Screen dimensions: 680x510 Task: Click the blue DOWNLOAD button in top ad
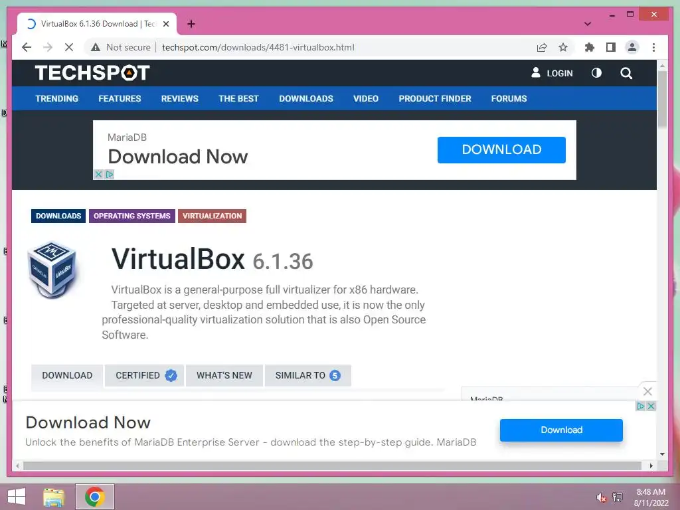tap(501, 149)
